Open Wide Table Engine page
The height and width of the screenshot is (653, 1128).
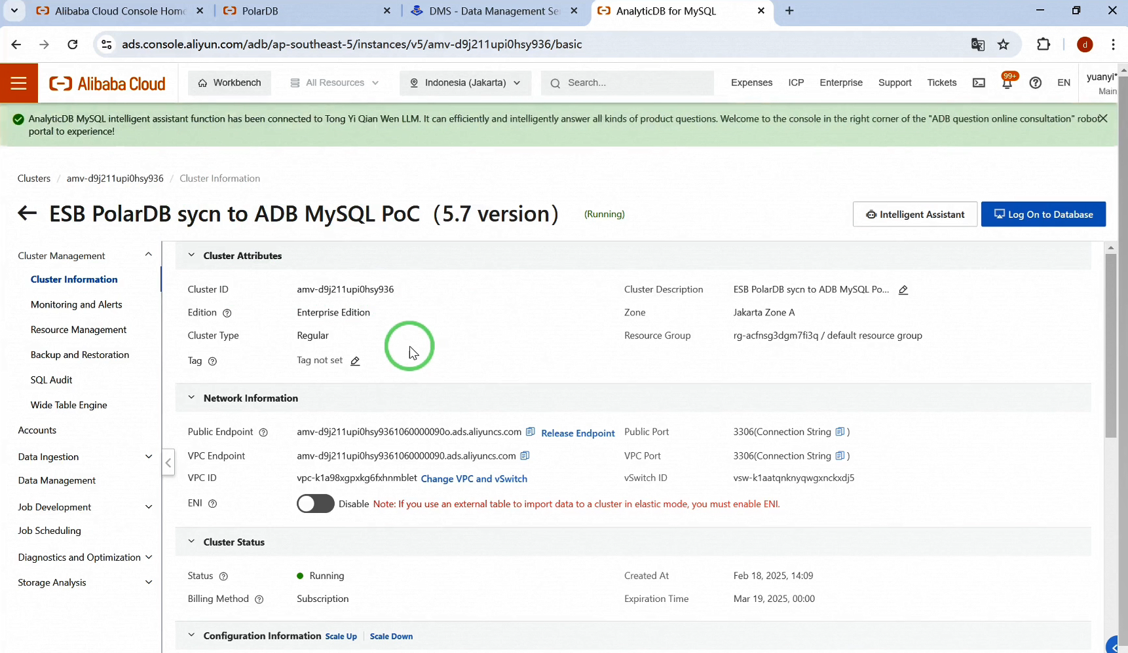[x=69, y=405]
